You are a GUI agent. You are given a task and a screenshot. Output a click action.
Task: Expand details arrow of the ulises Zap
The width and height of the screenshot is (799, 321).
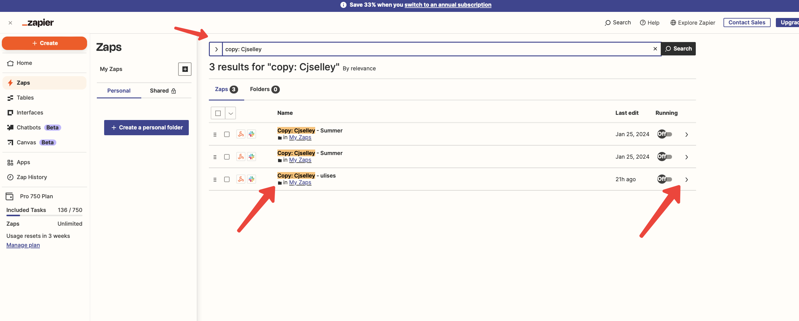[686, 180]
